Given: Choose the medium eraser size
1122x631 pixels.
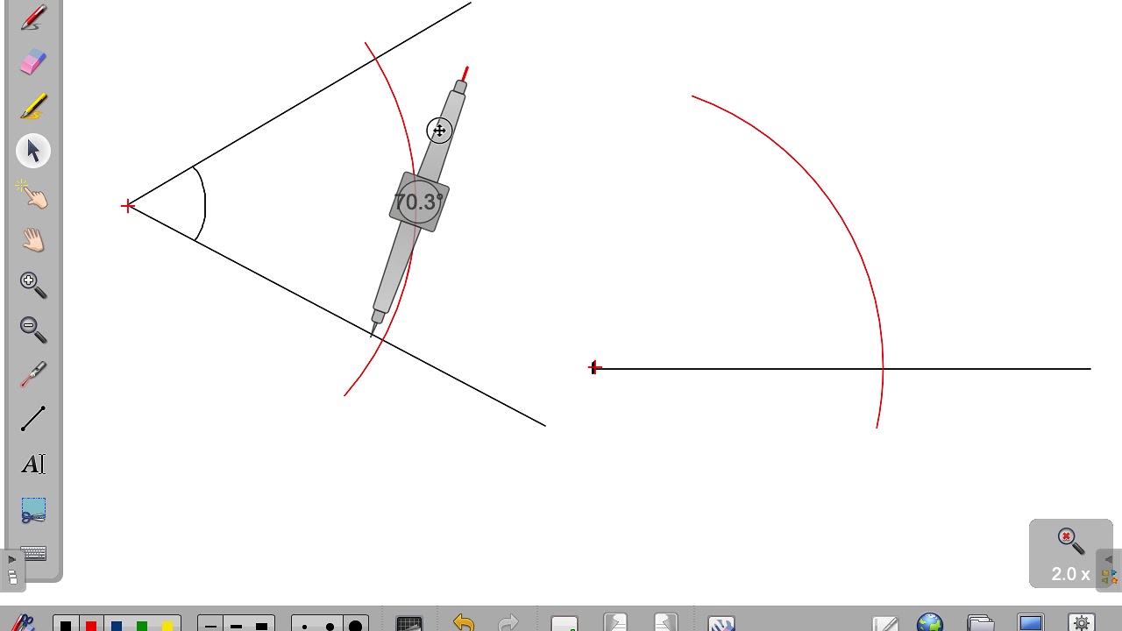Looking at the screenshot, I should 330,625.
